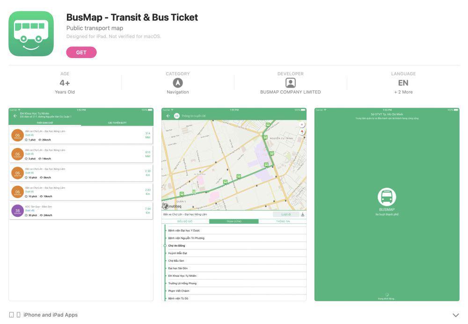Click 'Bến xe Chợ Lớn - Đại học Nông Lâm' route title below map
Viewport: 468px width, 324px height.
coord(185,214)
